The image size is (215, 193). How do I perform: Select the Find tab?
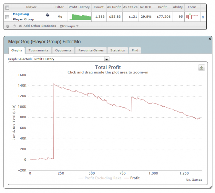(135, 50)
